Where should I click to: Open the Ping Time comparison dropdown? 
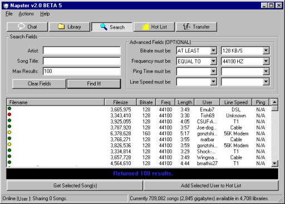(x=213, y=71)
